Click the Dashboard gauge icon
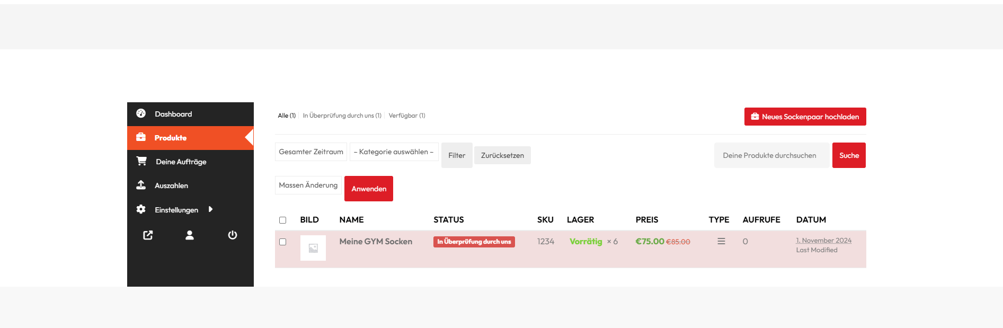The height and width of the screenshot is (328, 1003). (x=141, y=113)
